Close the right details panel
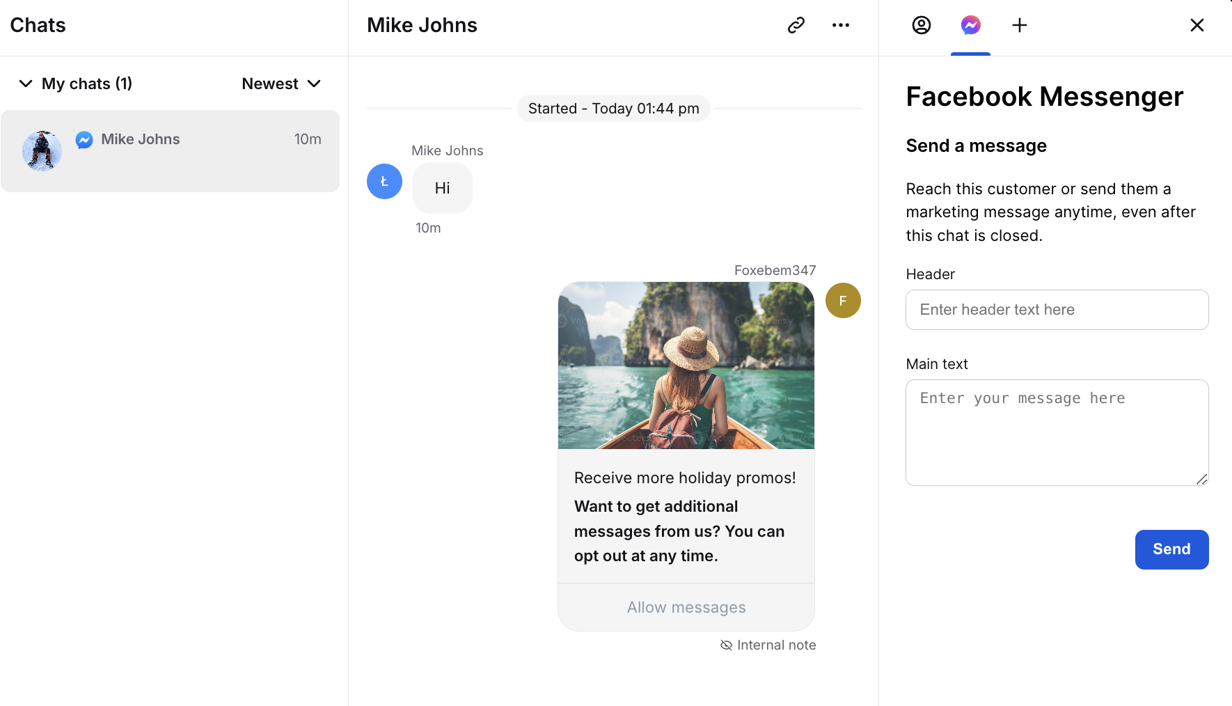This screenshot has width=1232, height=706. click(1197, 25)
